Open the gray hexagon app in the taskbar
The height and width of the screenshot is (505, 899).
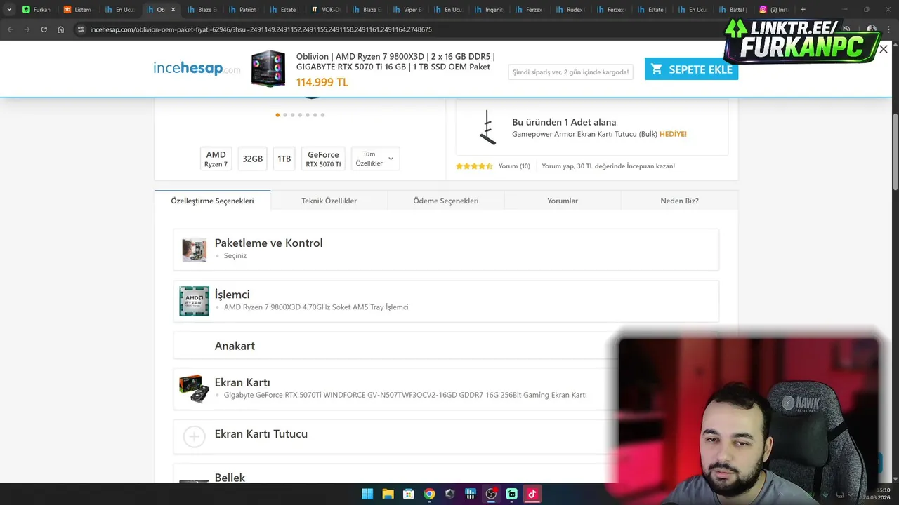coord(449,494)
